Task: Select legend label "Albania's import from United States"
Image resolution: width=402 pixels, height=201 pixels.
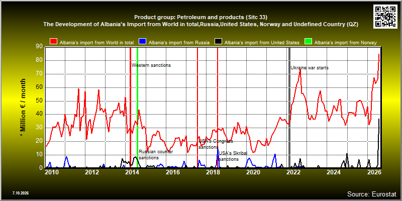Action: [x=261, y=43]
